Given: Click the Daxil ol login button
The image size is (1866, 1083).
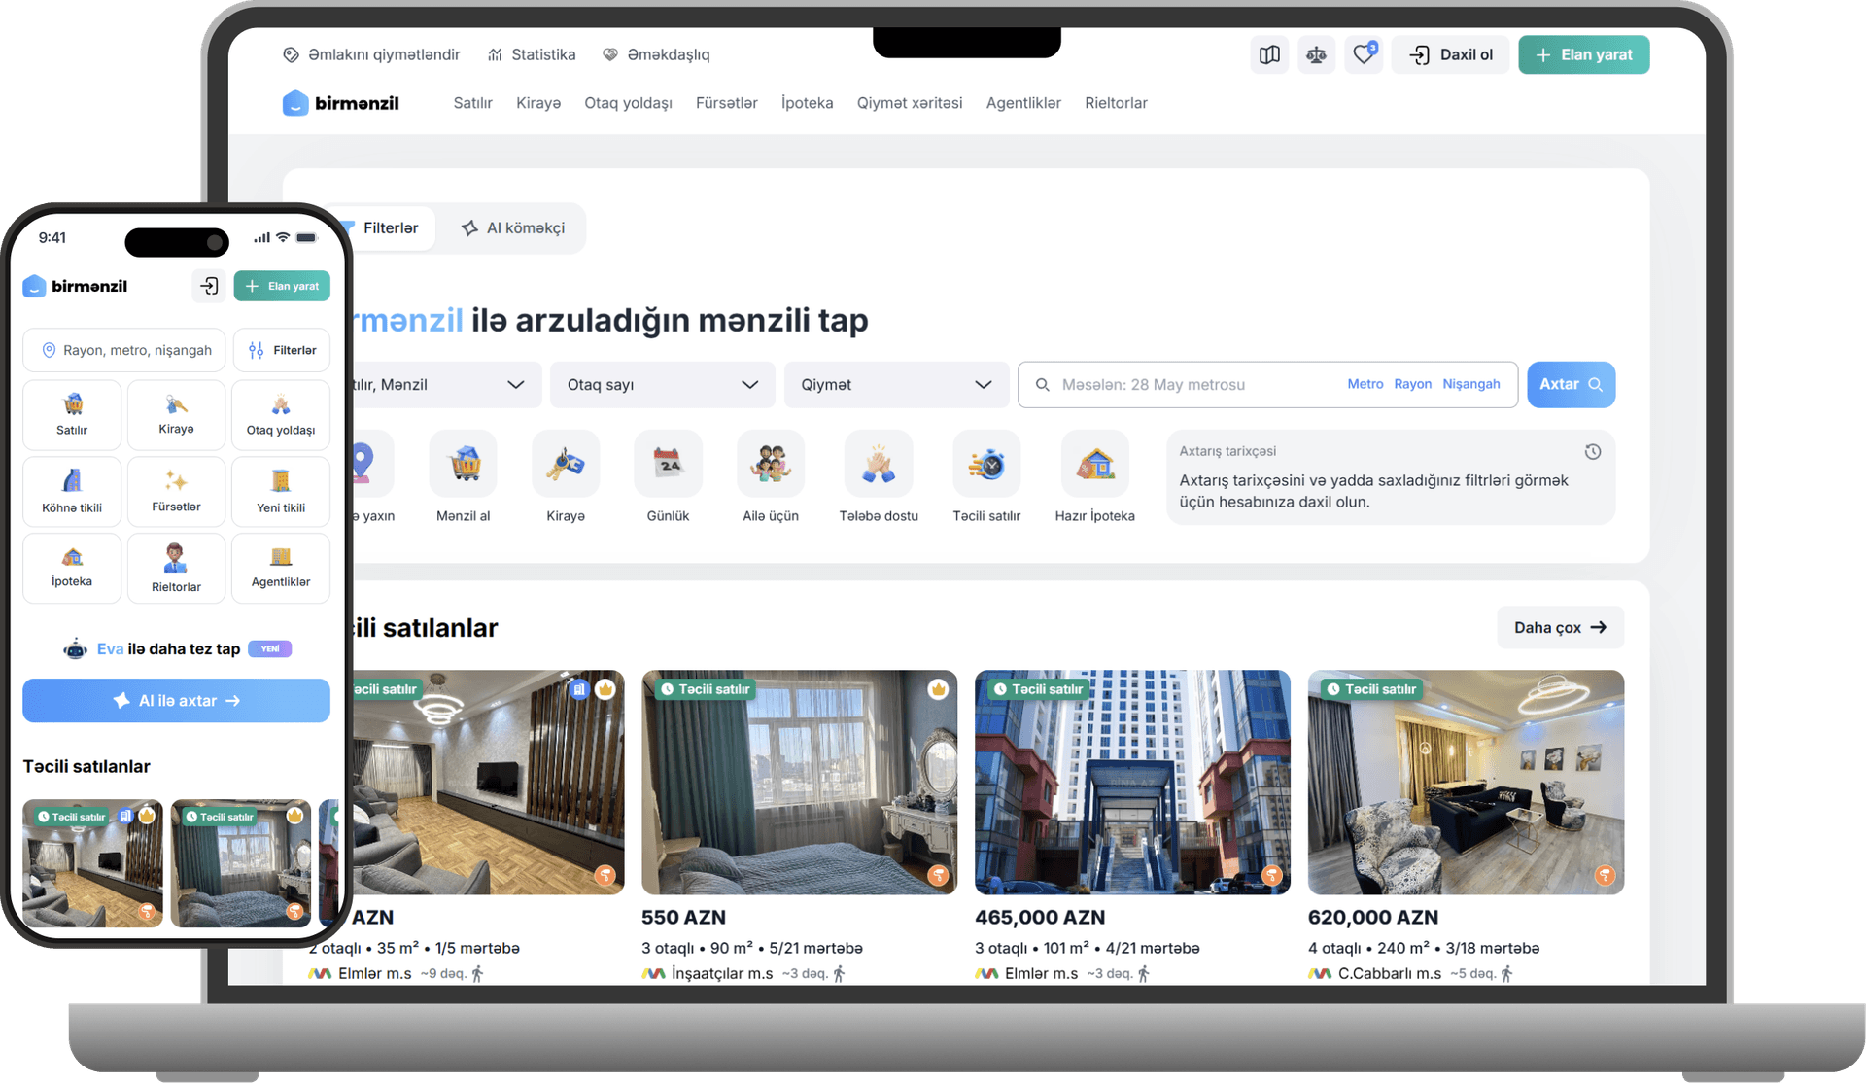Looking at the screenshot, I should [x=1451, y=55].
